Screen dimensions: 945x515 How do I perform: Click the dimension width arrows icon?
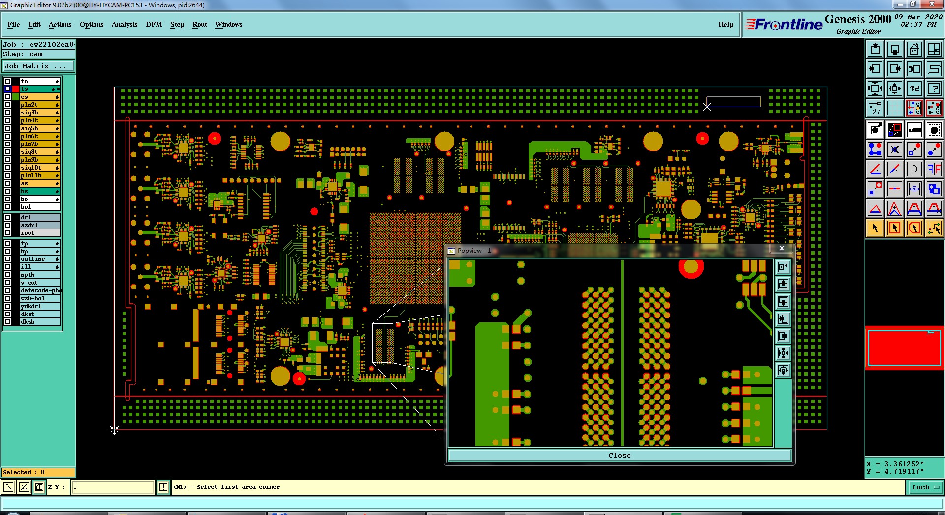[x=914, y=189]
